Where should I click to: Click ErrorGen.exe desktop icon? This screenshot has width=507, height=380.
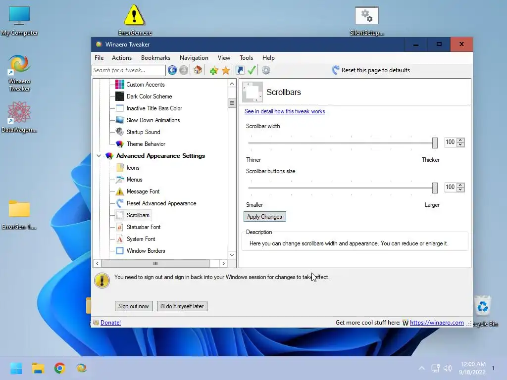point(135,20)
